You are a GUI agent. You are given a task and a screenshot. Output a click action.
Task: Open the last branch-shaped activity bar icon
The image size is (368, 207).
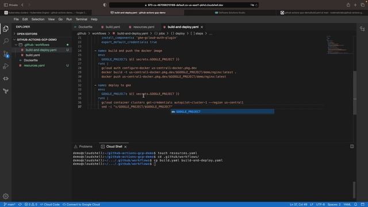point(6,91)
